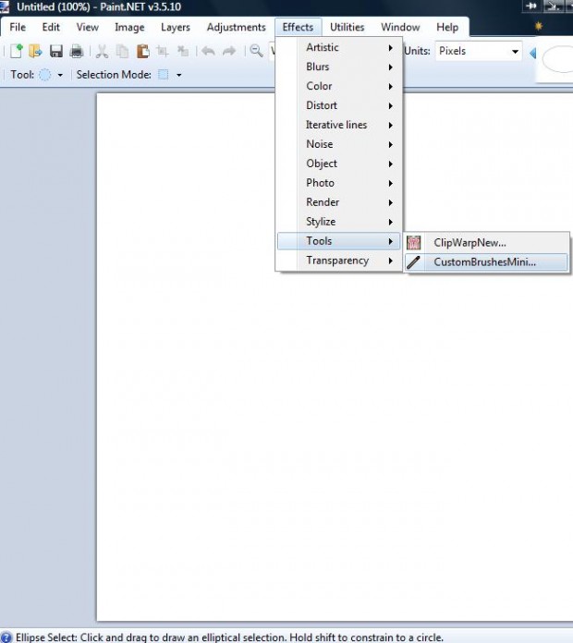Click the Print icon in toolbar
Screen dimensions: 573x643
(77, 51)
